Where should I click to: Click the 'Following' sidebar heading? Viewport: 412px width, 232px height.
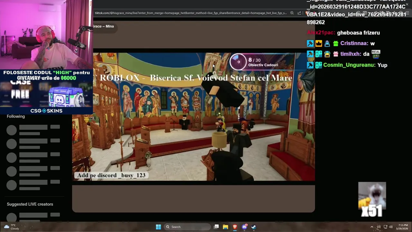[x=16, y=116]
